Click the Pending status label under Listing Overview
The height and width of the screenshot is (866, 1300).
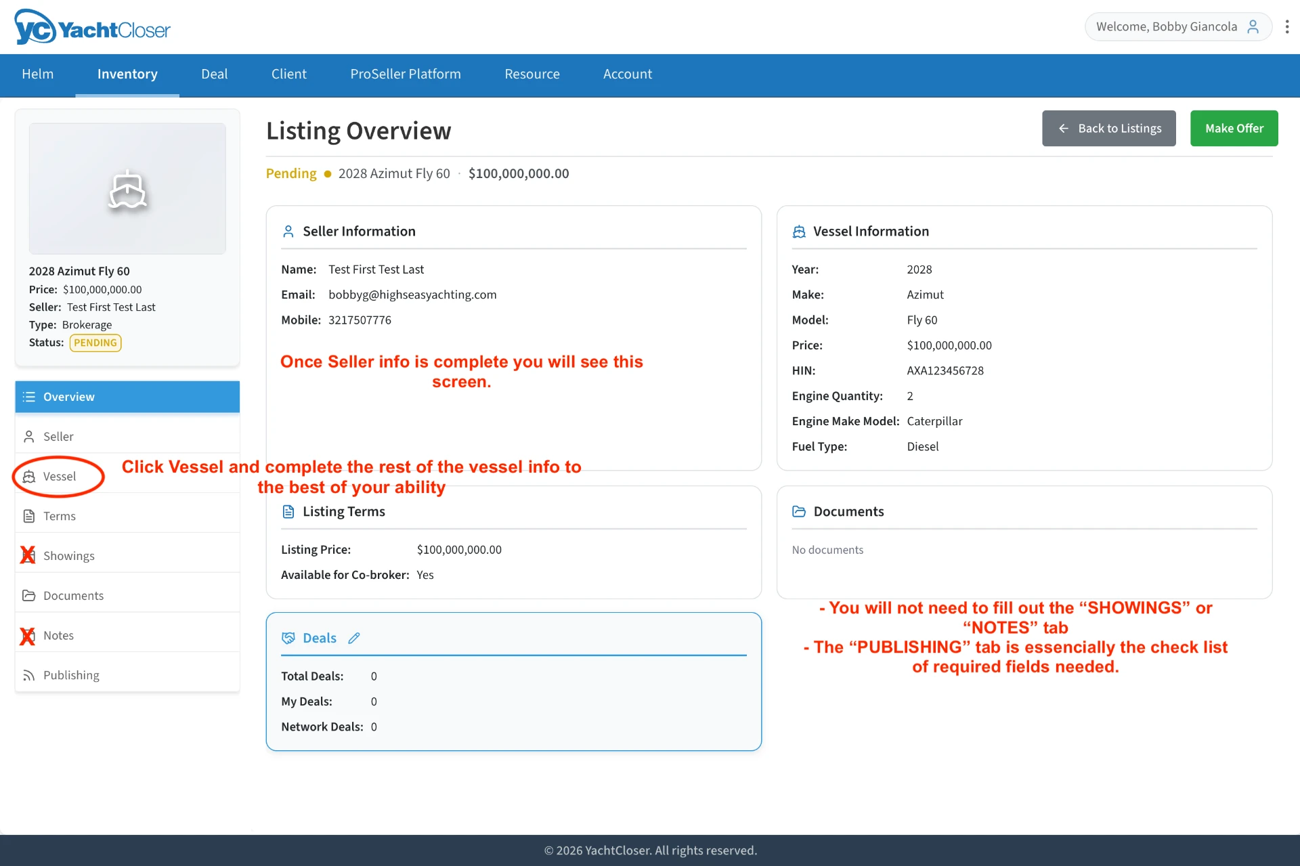coord(291,174)
